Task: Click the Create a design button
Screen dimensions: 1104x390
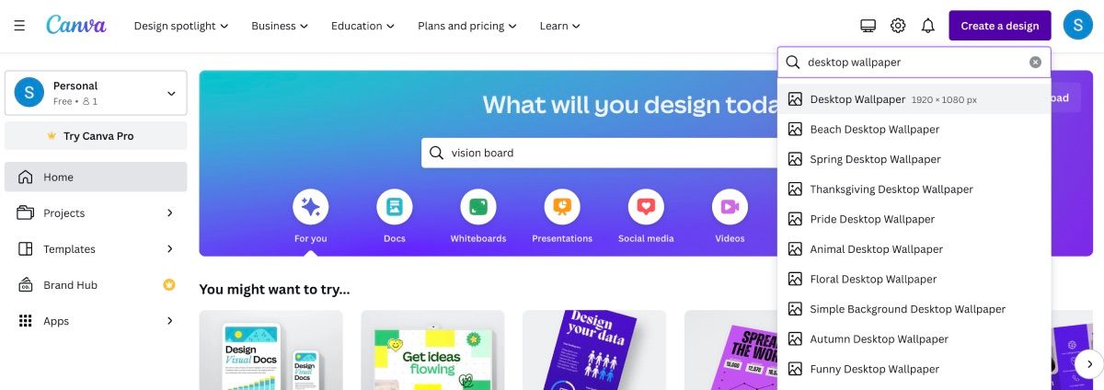Action: 1000,26
